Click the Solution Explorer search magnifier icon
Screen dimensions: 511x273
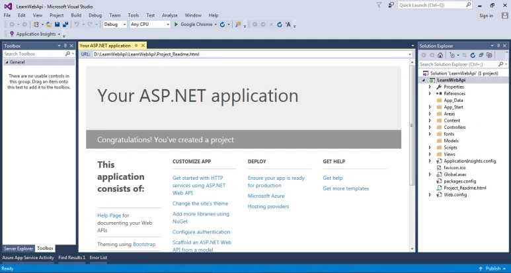(500, 64)
